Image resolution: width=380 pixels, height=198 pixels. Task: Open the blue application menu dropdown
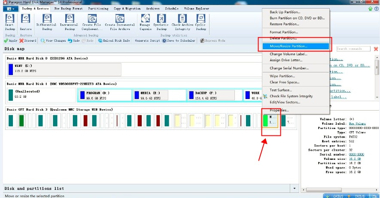(x=11, y=9)
